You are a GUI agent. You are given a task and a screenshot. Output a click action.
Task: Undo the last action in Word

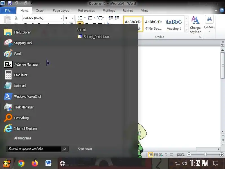(x=16, y=3)
